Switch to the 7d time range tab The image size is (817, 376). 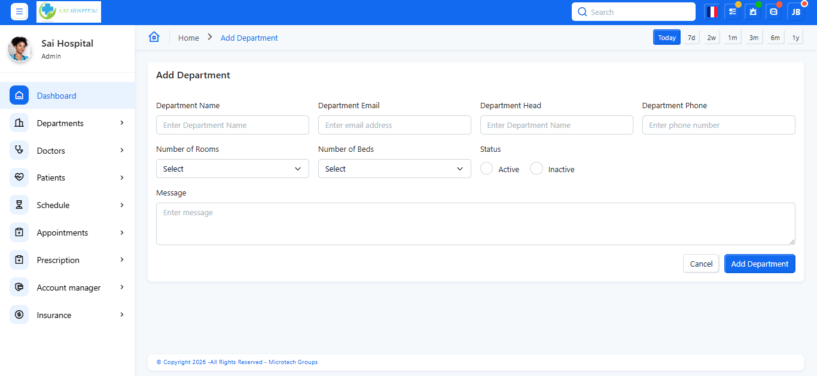[x=691, y=38]
